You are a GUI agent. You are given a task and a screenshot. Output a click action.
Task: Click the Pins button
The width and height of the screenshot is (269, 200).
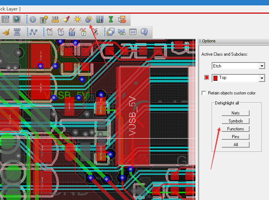(x=235, y=137)
